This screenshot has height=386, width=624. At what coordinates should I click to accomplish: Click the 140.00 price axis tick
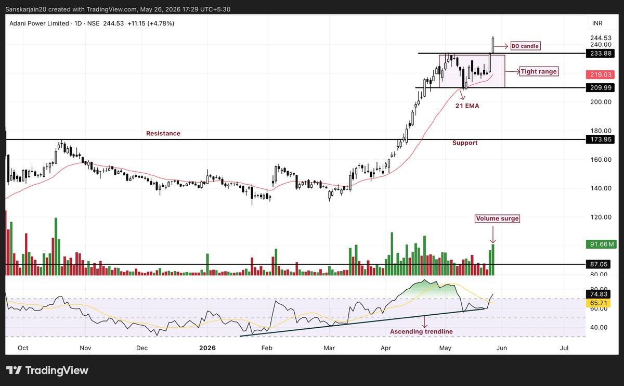pyautogui.click(x=601, y=188)
